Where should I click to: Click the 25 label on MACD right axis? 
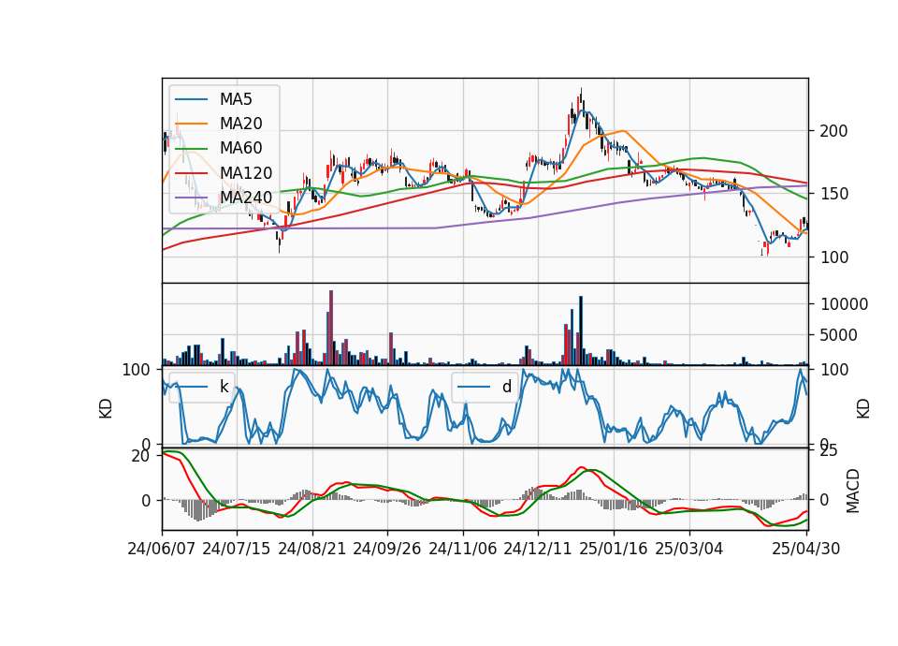830,451
